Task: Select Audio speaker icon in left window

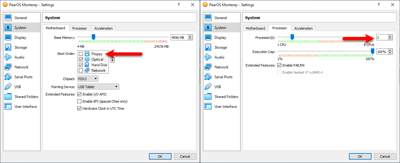Action: point(8,57)
